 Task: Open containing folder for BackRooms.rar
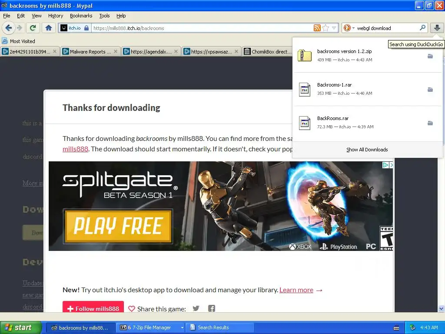click(430, 123)
